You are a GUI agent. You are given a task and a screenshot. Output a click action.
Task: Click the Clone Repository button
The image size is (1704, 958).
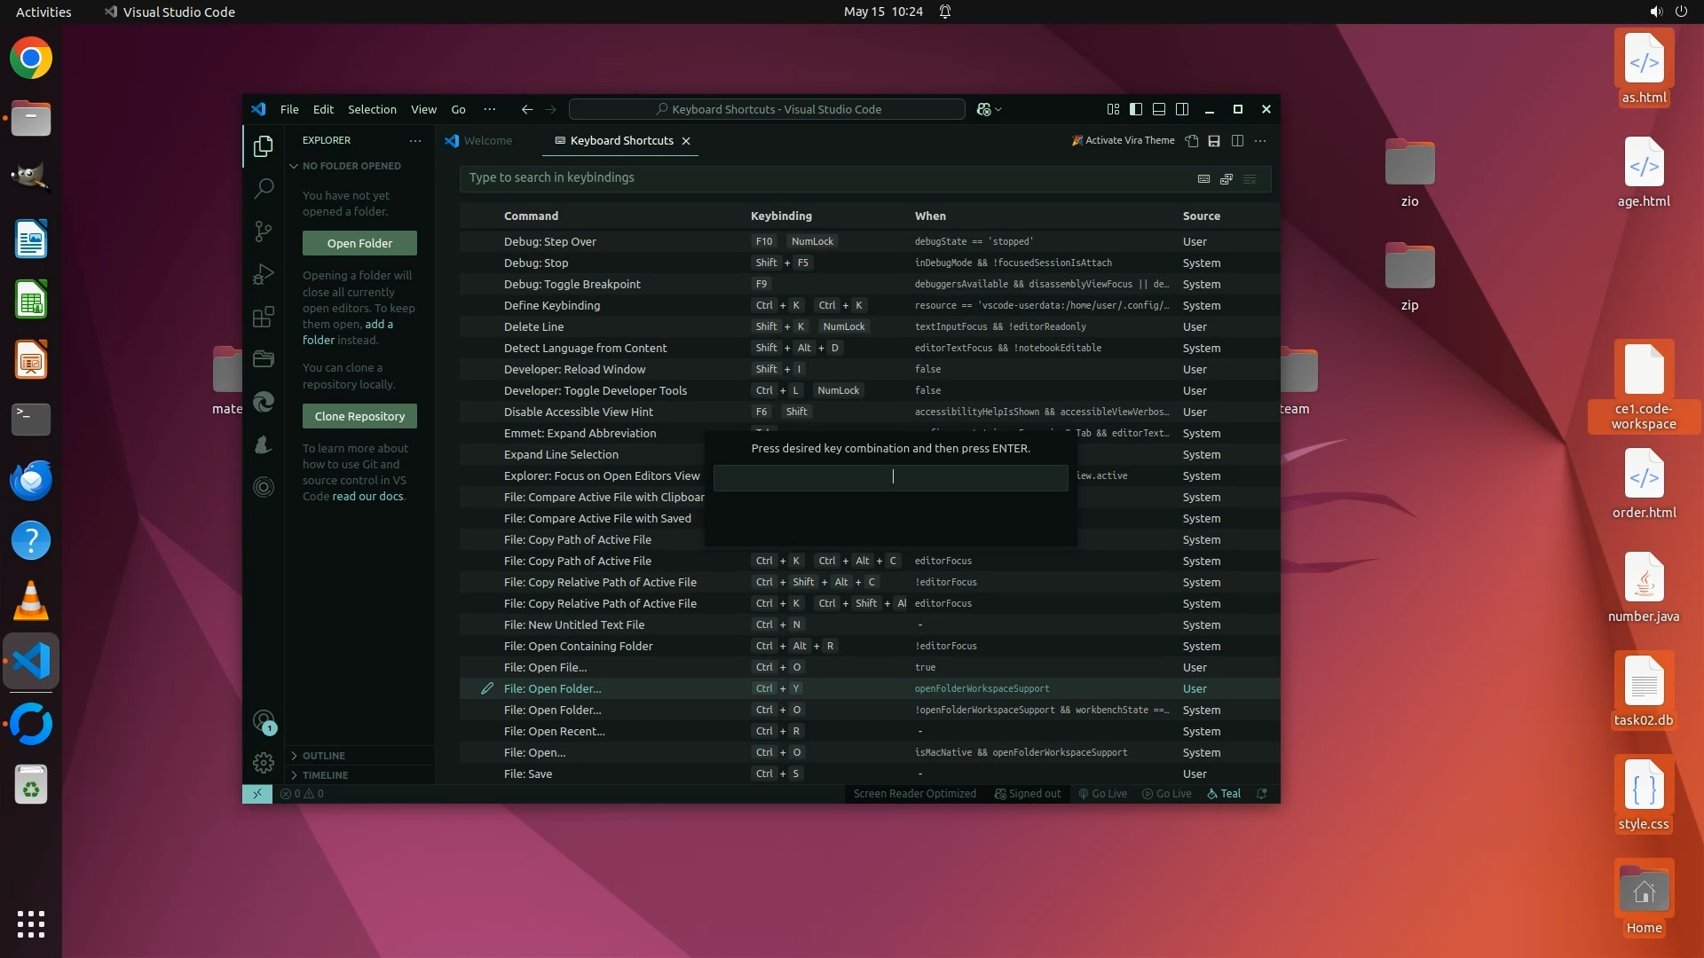point(359,416)
